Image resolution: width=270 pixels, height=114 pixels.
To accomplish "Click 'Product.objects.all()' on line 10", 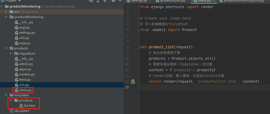I will click(193, 58).
